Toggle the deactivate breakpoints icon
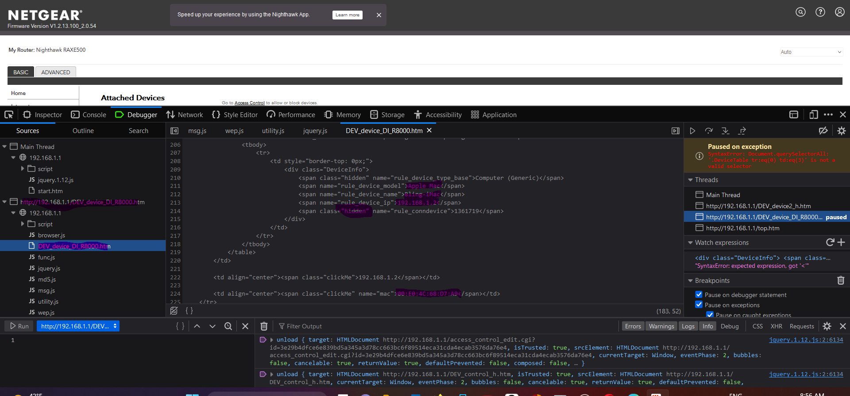This screenshot has height=396, width=850. pos(823,131)
